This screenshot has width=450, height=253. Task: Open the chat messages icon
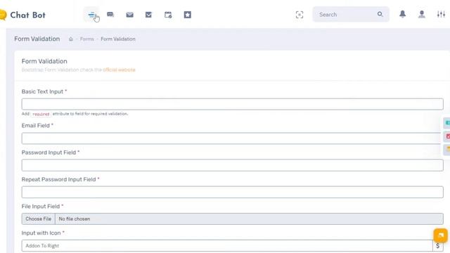110,15
